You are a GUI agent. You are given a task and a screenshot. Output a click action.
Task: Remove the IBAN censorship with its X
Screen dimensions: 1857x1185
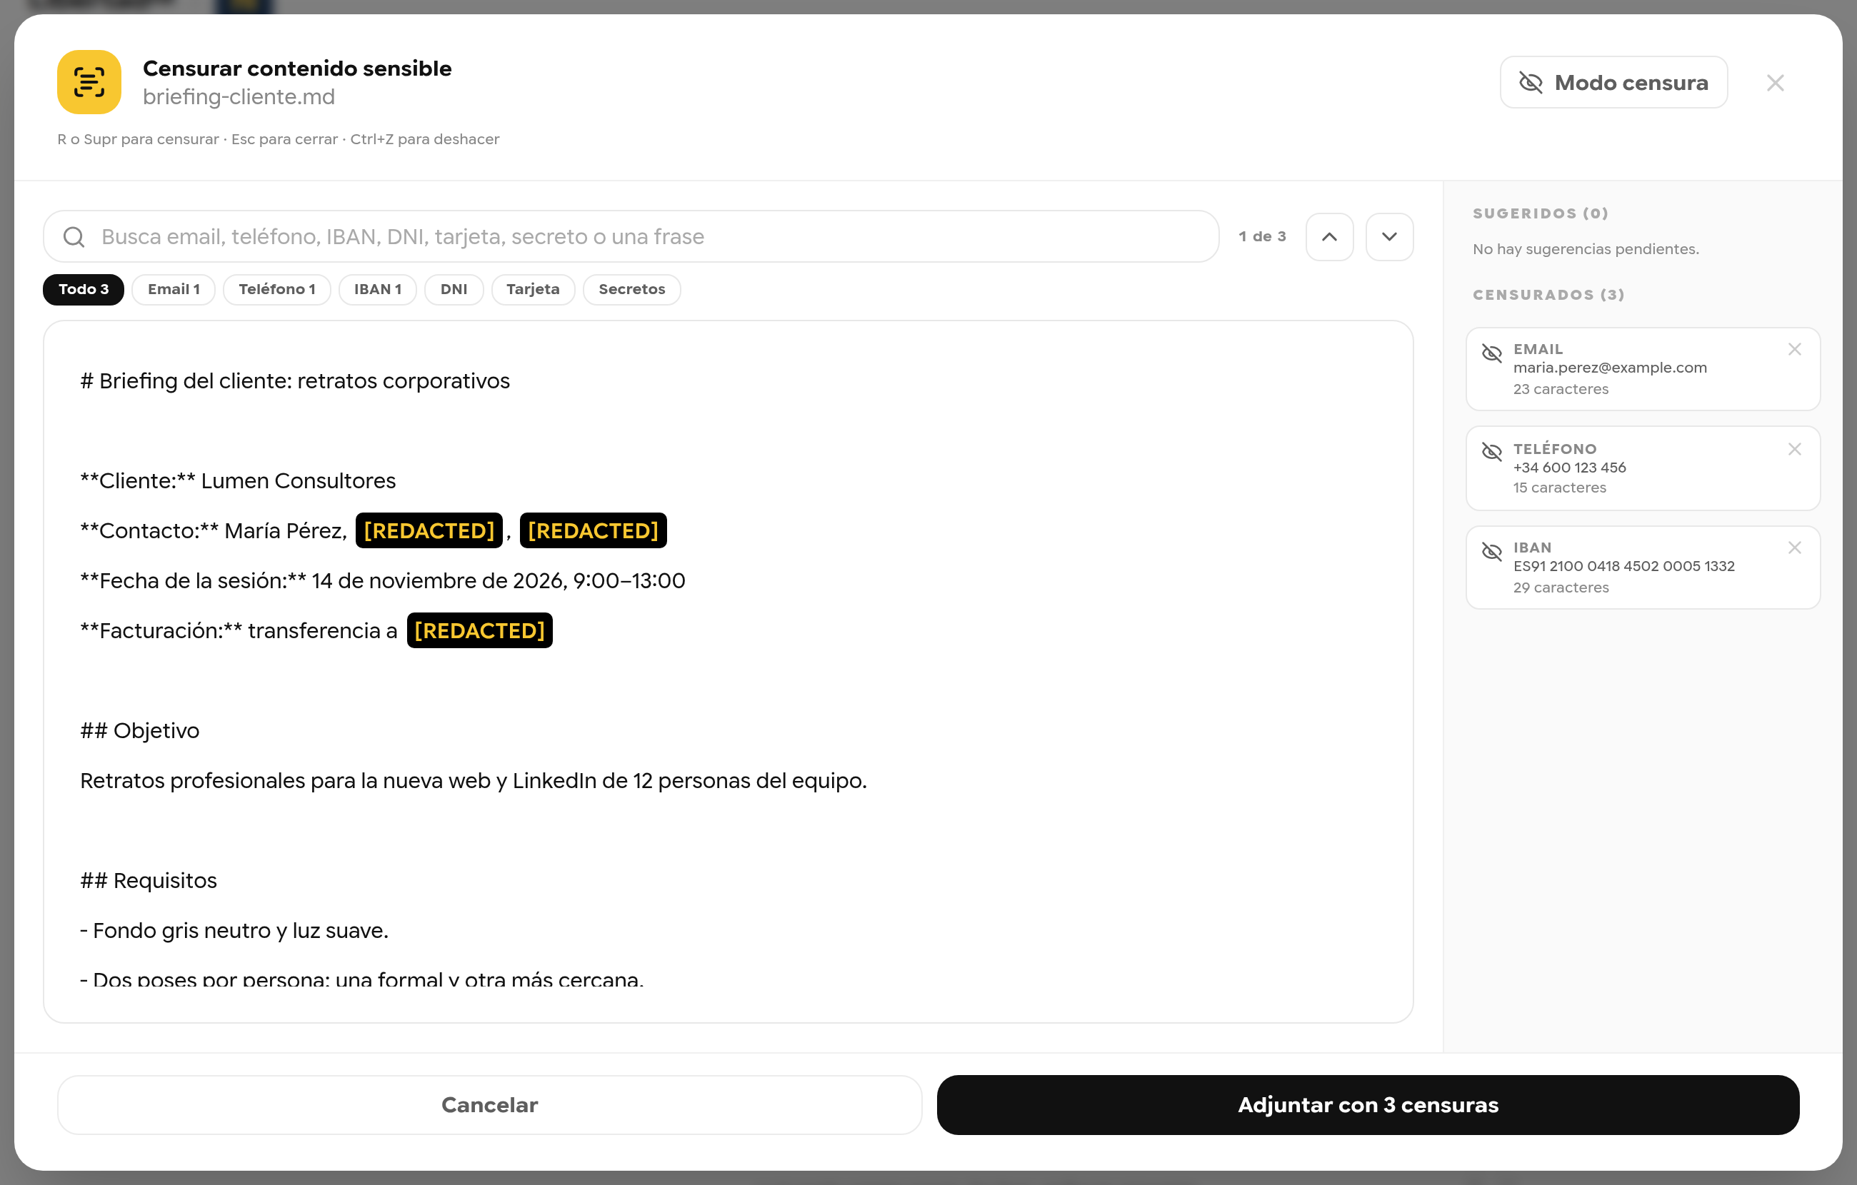pyautogui.click(x=1795, y=548)
